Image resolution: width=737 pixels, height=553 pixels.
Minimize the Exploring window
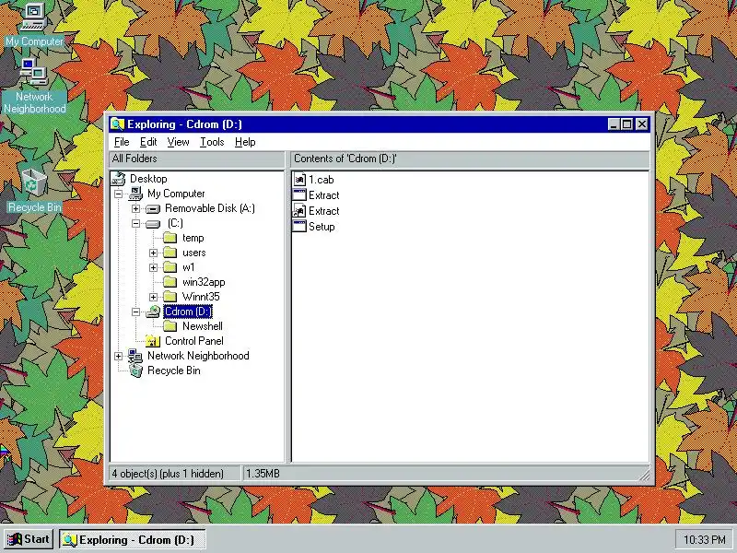click(x=613, y=124)
